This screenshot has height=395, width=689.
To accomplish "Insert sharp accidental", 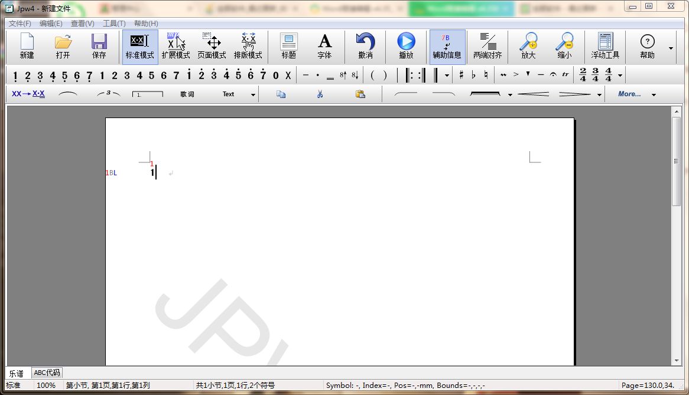I will [x=461, y=75].
